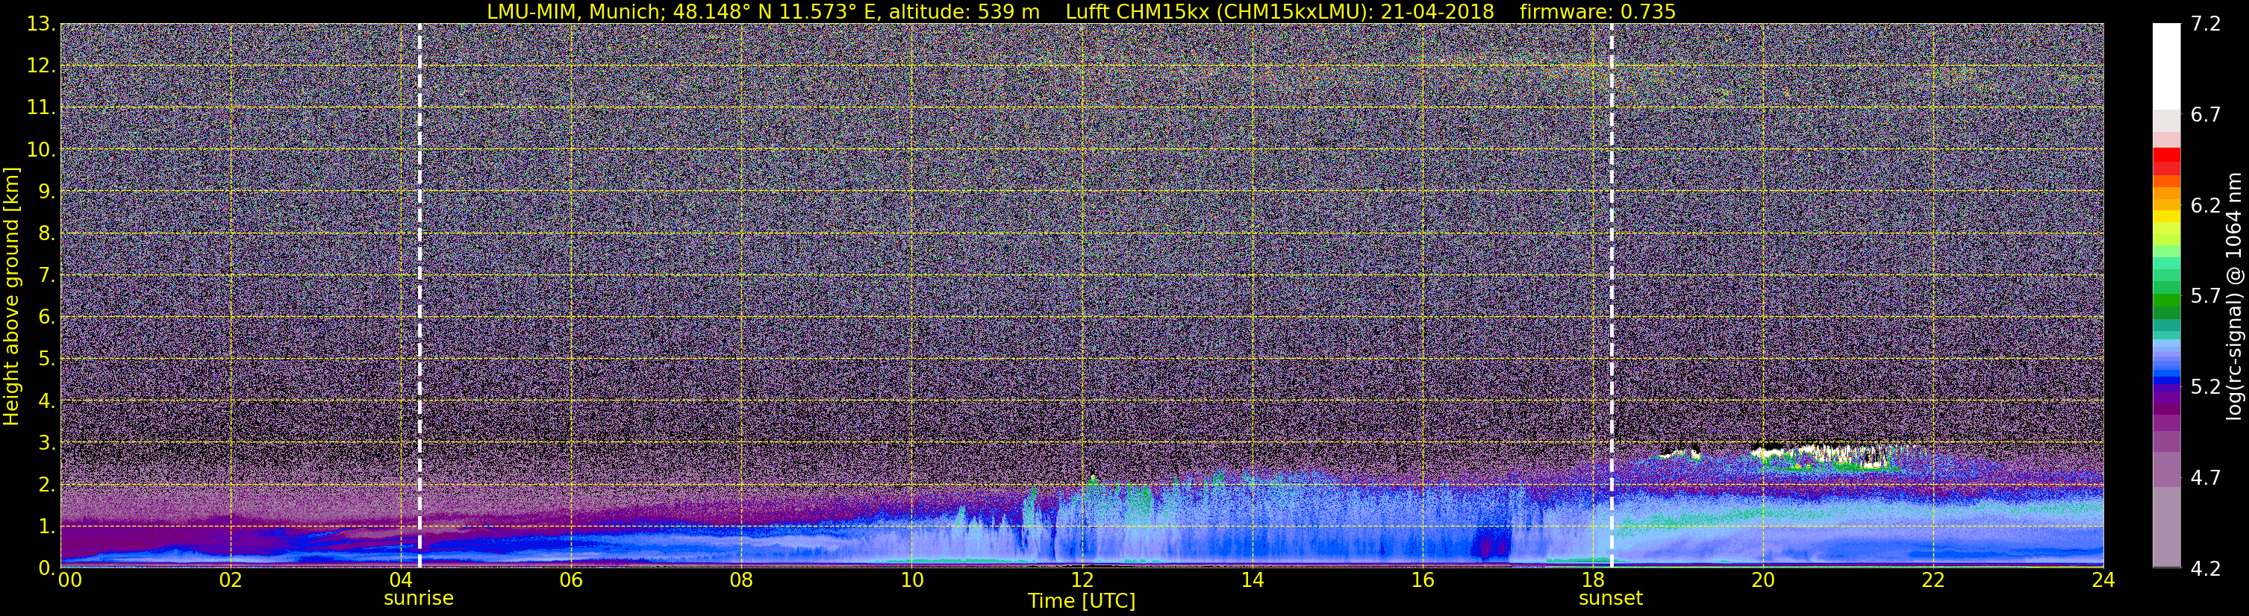Click the "sunset" label below the axis
Screen dimensions: 2249x616
click(x=1610, y=599)
